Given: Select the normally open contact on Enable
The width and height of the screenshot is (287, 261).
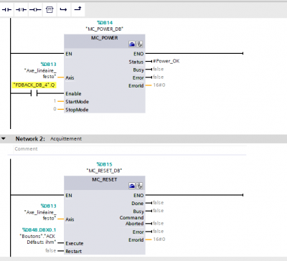Looking at the screenshot, I should point(34,93).
